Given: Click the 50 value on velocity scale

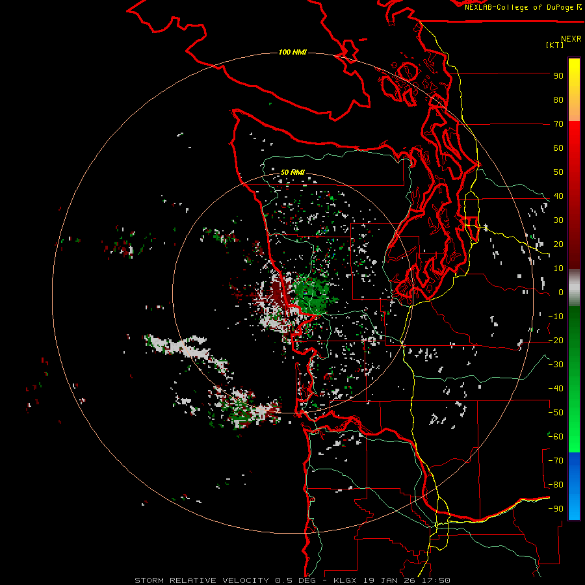Looking at the screenshot, I should coord(558,172).
